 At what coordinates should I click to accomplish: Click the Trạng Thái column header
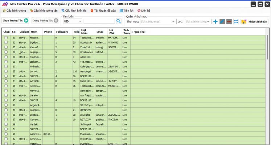pyautogui.click(x=198, y=32)
